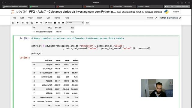
Task: Go back in Safari history
Action: point(9,2)
